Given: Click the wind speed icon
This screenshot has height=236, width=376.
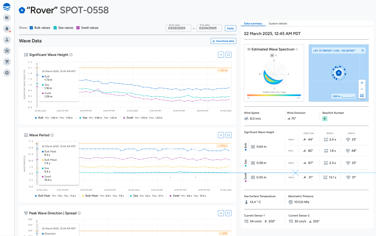Looking at the screenshot, I should [x=246, y=119].
